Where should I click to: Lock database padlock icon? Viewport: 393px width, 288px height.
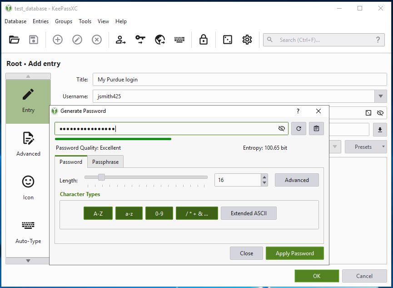203,40
